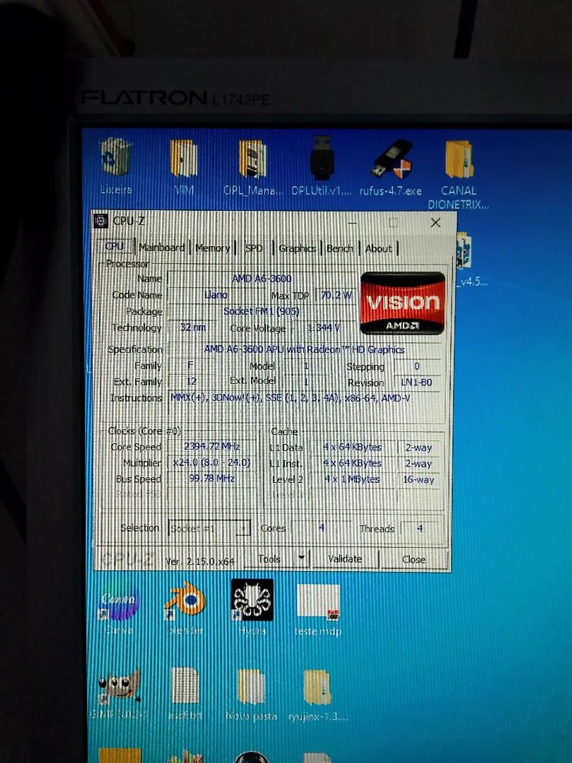Screen dimensions: 572x763
Task: Click the L1 Inst. 4 x 64 KBytes value
Action: (353, 463)
